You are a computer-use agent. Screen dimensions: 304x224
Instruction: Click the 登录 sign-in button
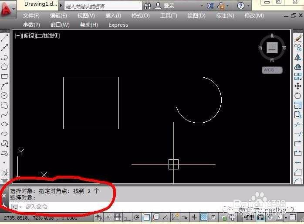click(x=164, y=6)
